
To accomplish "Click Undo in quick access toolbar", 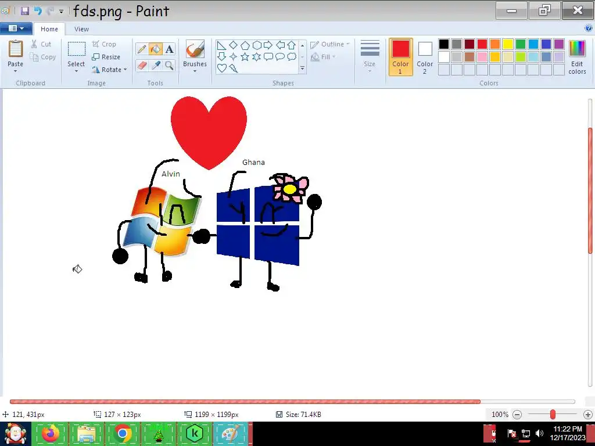I will coord(38,10).
